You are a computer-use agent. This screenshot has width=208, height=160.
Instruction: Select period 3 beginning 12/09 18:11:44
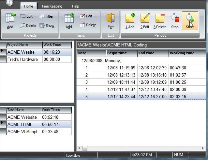(141, 82)
